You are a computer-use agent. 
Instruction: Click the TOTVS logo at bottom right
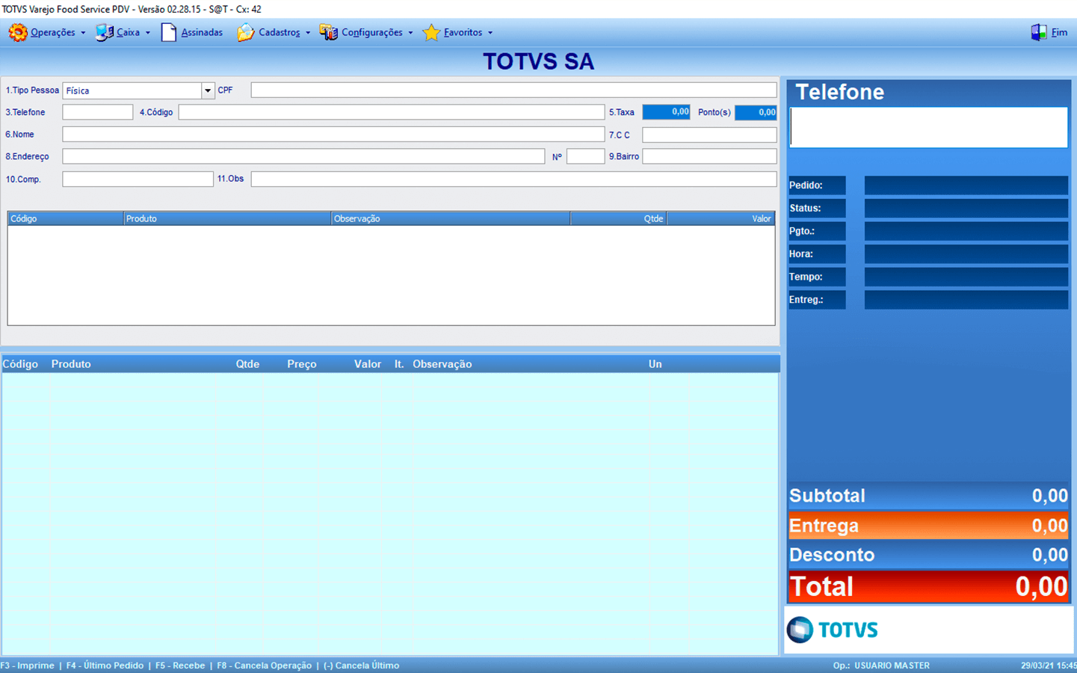coord(833,630)
